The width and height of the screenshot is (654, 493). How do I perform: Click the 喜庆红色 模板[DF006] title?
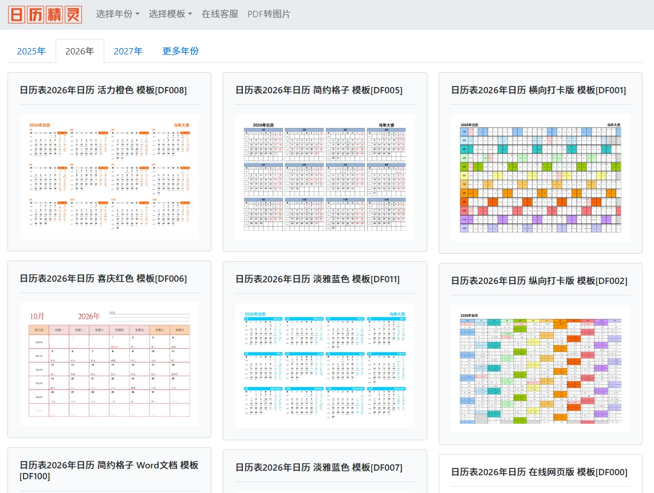[x=103, y=279]
